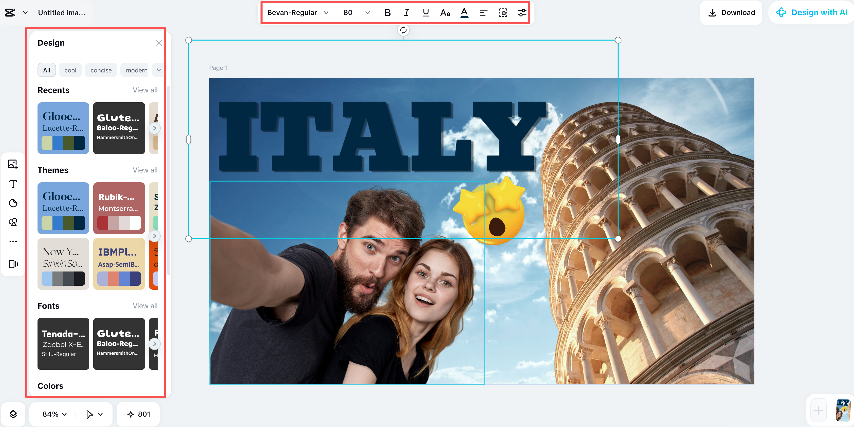Select the modern filter tab

[x=136, y=70]
